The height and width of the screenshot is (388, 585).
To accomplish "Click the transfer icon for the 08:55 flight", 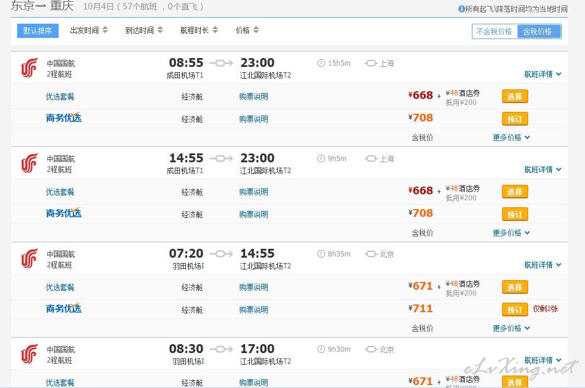I will 371,63.
